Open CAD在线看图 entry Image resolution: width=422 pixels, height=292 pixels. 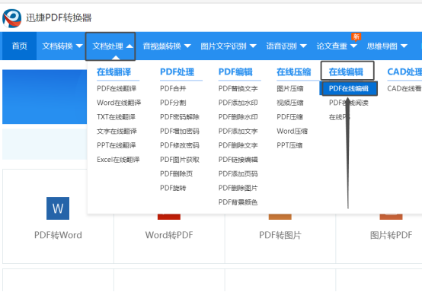(404, 88)
